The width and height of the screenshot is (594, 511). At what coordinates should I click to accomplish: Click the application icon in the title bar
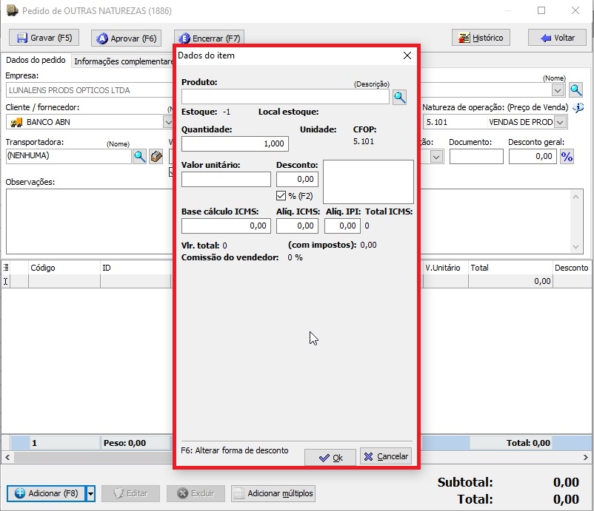click(12, 10)
